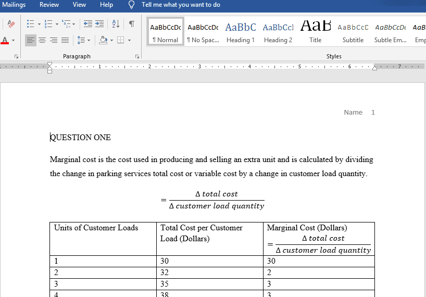Open Line Spacing dropdown arrow
The width and height of the screenshot is (426, 297).
coord(89,41)
